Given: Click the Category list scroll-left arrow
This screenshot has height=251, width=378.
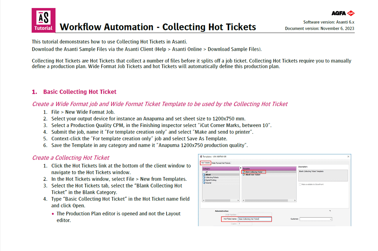Looking at the screenshot, I should (203, 201).
